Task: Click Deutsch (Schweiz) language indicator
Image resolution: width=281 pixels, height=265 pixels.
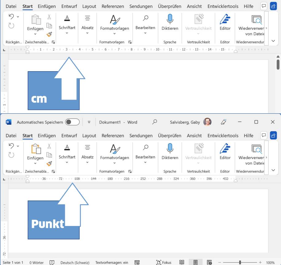Action: click(75, 263)
